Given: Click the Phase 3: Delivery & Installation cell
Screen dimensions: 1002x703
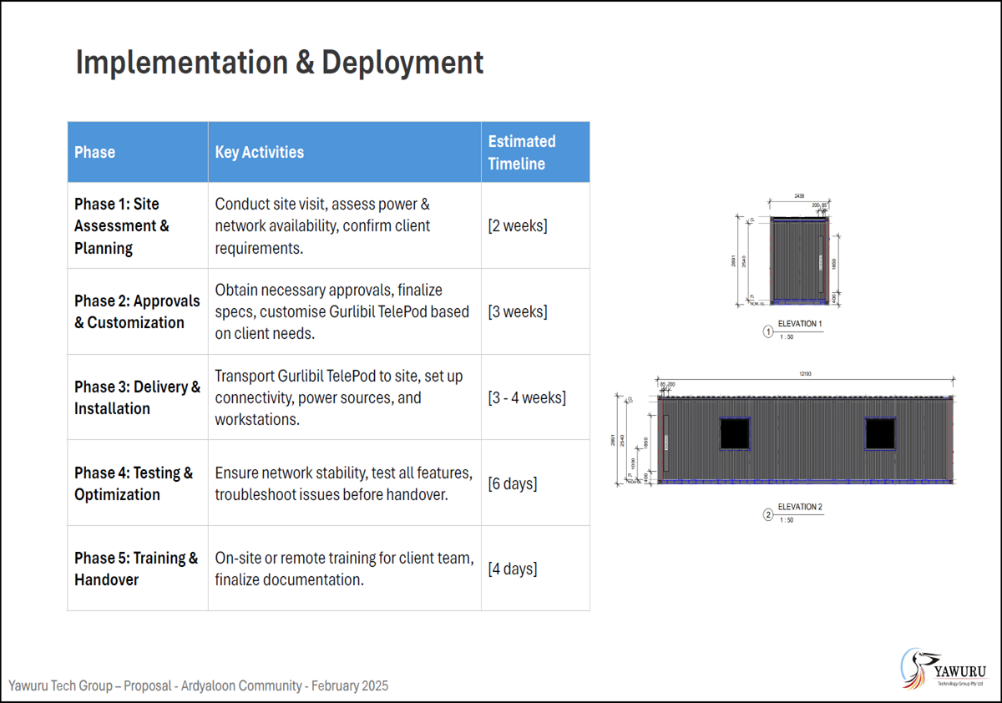Looking at the screenshot, I should pyautogui.click(x=138, y=397).
